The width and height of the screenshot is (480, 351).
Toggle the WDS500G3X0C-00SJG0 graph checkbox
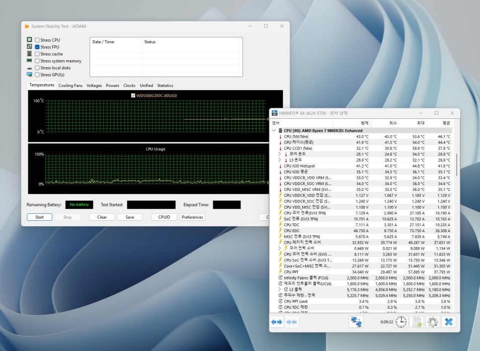coord(133,95)
